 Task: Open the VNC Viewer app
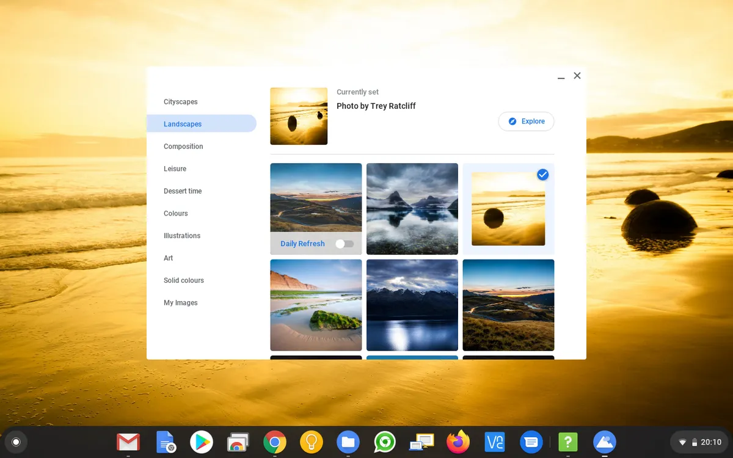494,442
